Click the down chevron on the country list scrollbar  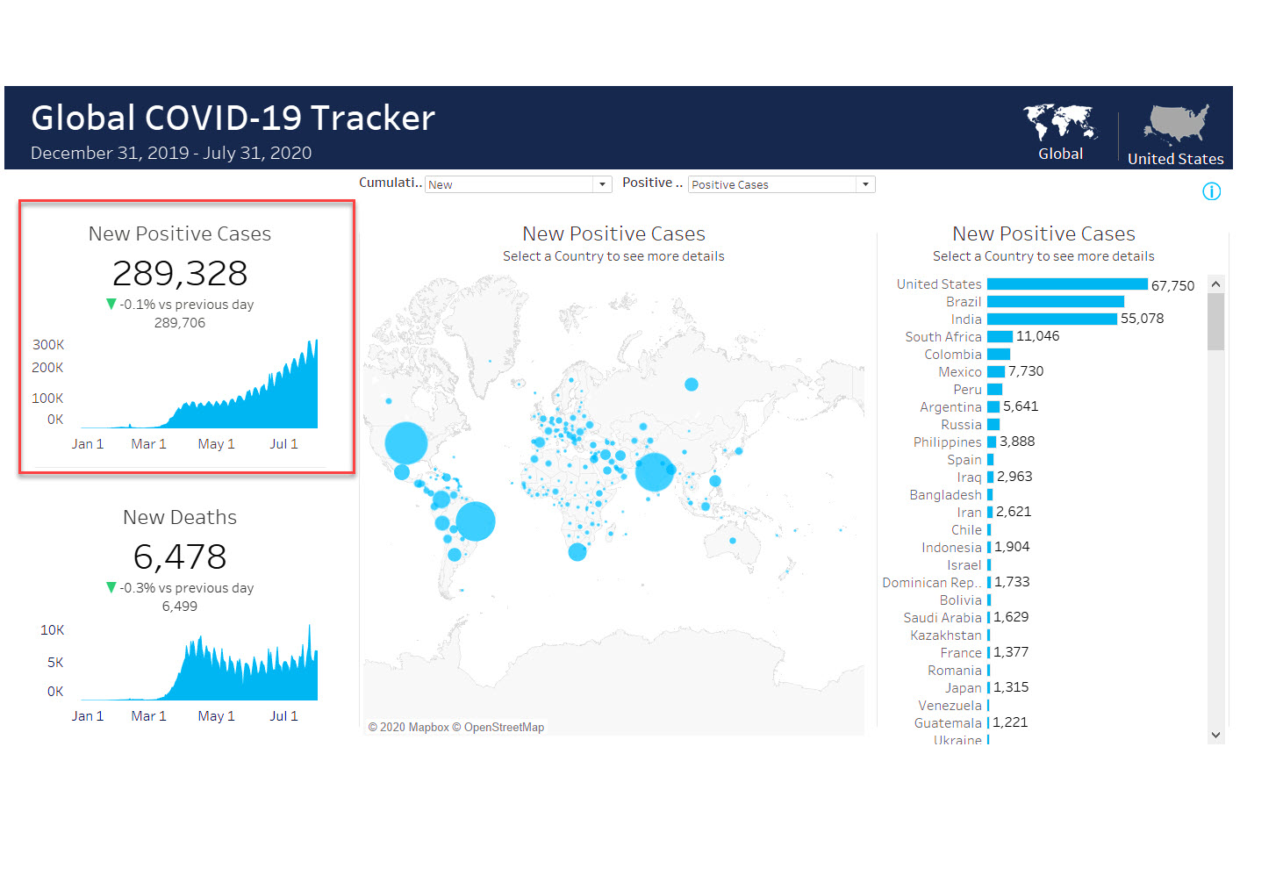(1215, 734)
